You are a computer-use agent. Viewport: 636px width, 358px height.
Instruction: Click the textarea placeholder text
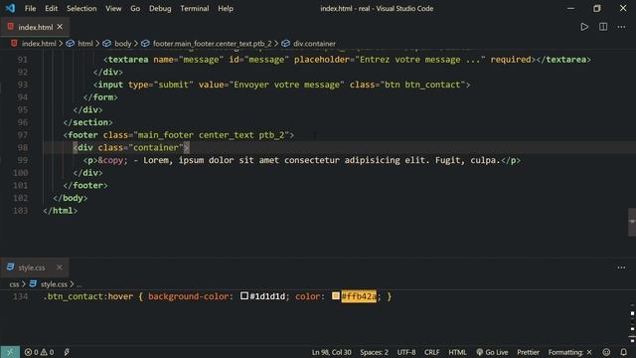pyautogui.click(x=419, y=60)
